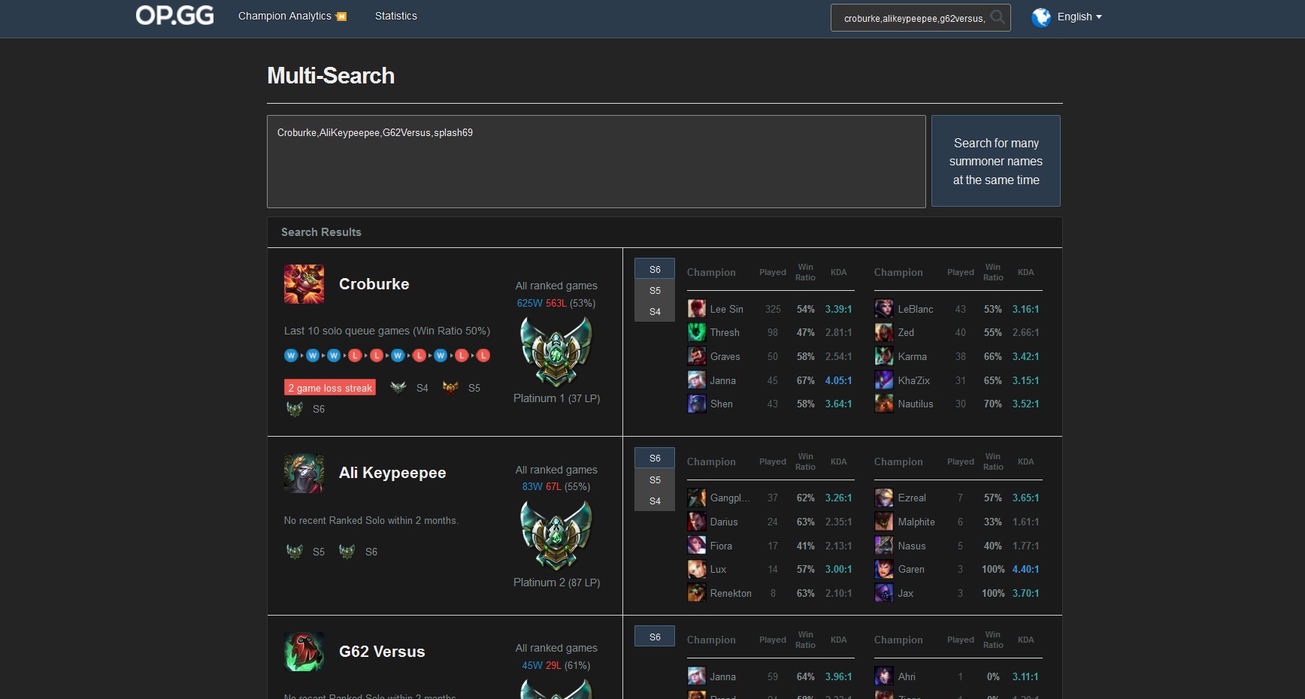The width and height of the screenshot is (1305, 699).
Task: Click the Multi-Search page title
Action: [331, 76]
